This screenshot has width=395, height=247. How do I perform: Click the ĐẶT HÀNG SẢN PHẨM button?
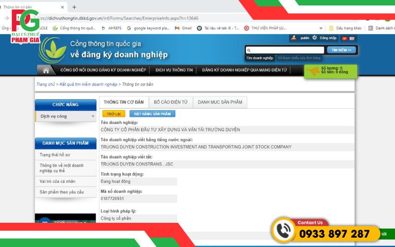153,114
